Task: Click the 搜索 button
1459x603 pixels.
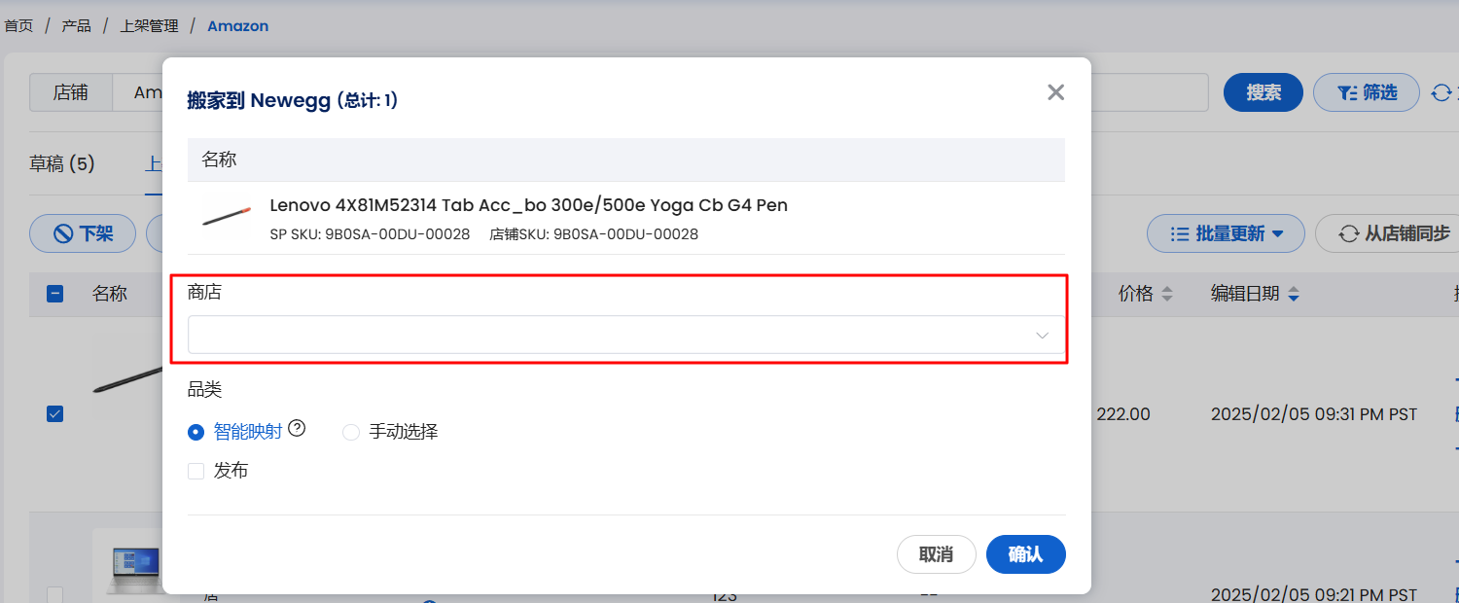Action: coord(1263,92)
